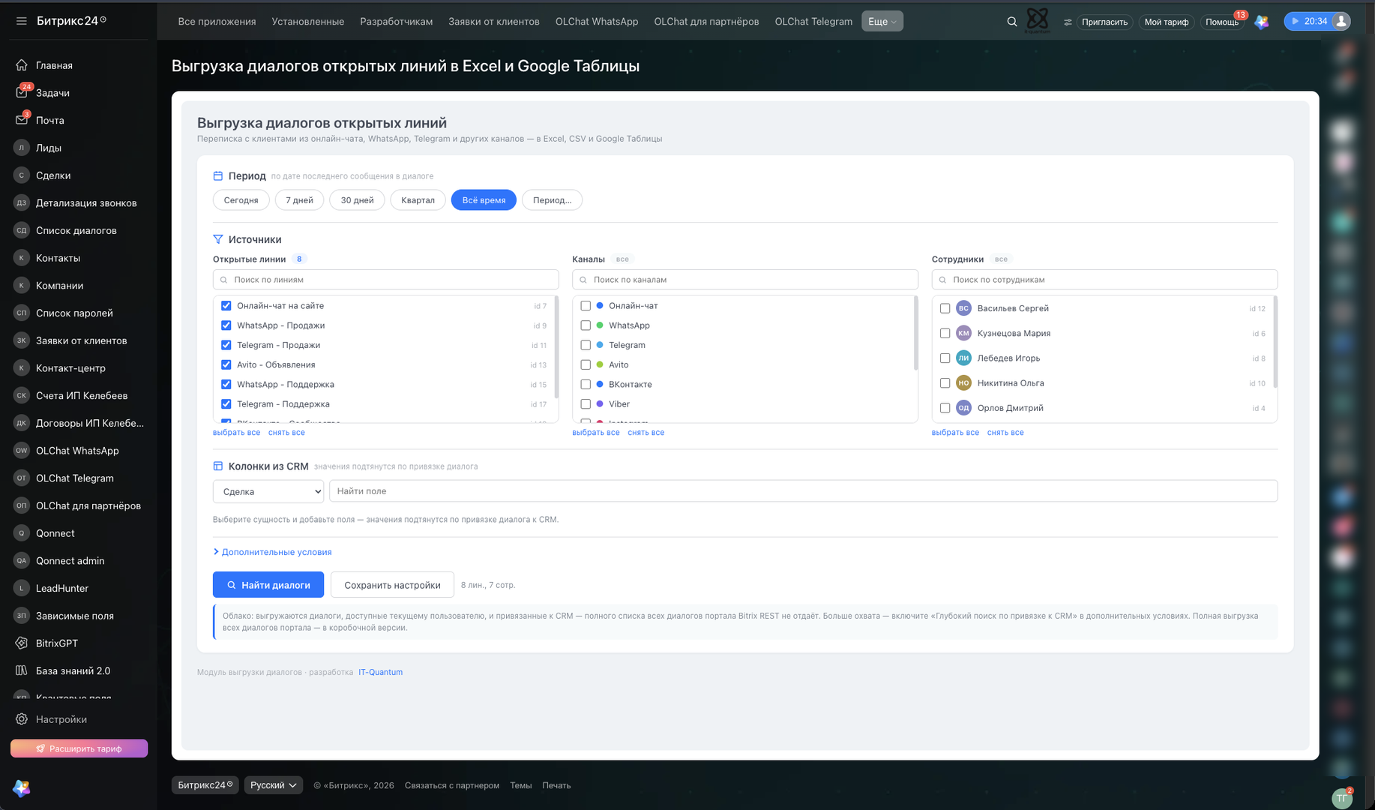
Task: Open the Период... custom range picker
Action: click(552, 200)
